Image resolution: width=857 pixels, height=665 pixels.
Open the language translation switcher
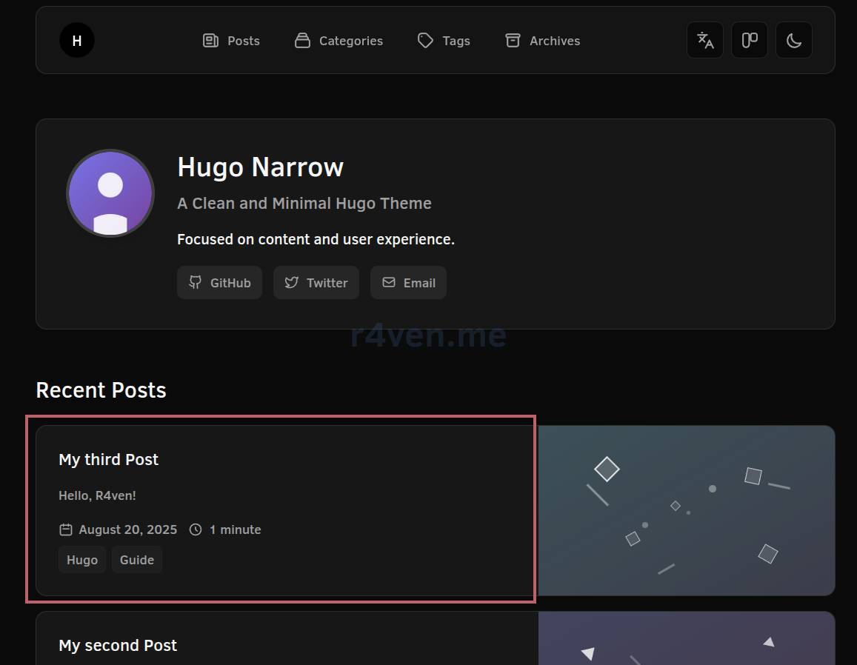(705, 41)
